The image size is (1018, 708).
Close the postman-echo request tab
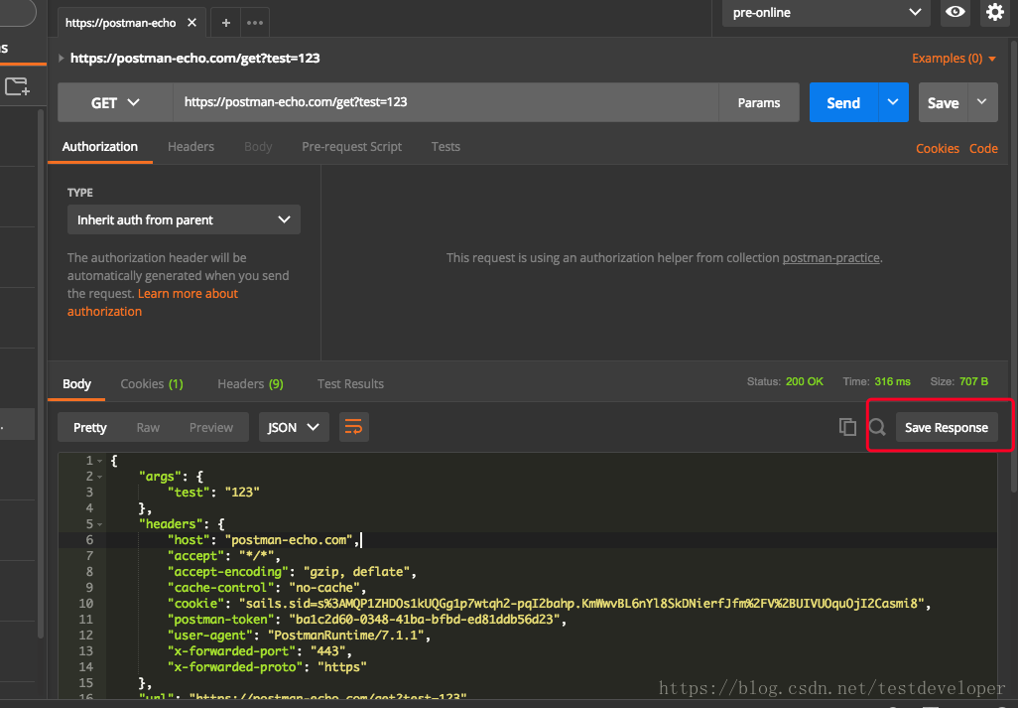[x=191, y=23]
